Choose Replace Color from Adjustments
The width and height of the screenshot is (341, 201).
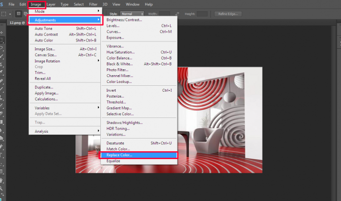(139, 155)
